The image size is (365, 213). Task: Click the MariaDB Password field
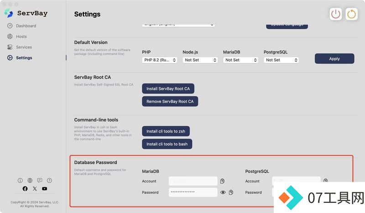193,192
